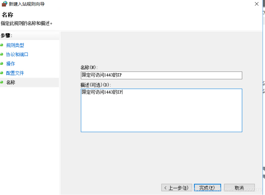This screenshot has height=195, width=265.
Task: Select the 协议和端口 step
Action: click(17, 54)
